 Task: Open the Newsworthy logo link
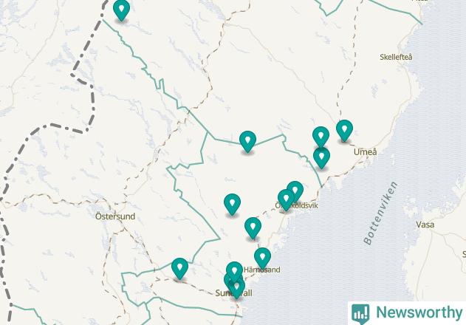pyautogui.click(x=407, y=313)
